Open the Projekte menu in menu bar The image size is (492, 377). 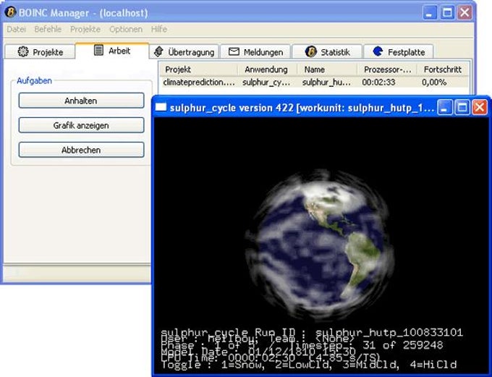[85, 29]
